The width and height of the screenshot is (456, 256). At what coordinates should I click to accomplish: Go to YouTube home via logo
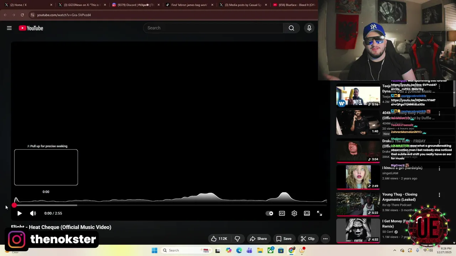click(31, 28)
